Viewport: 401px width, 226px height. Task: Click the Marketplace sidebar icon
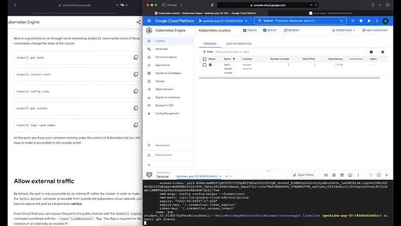(149, 145)
